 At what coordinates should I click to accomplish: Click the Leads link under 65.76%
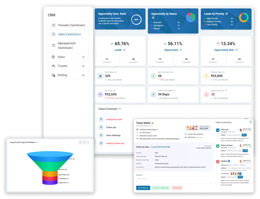118,50
